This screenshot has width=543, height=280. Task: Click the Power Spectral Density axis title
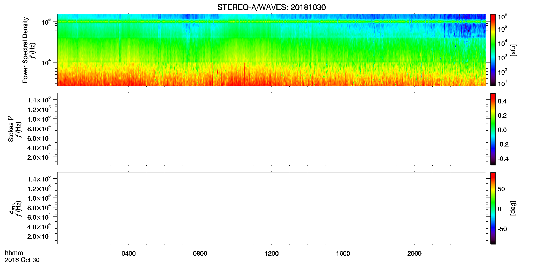(25, 50)
